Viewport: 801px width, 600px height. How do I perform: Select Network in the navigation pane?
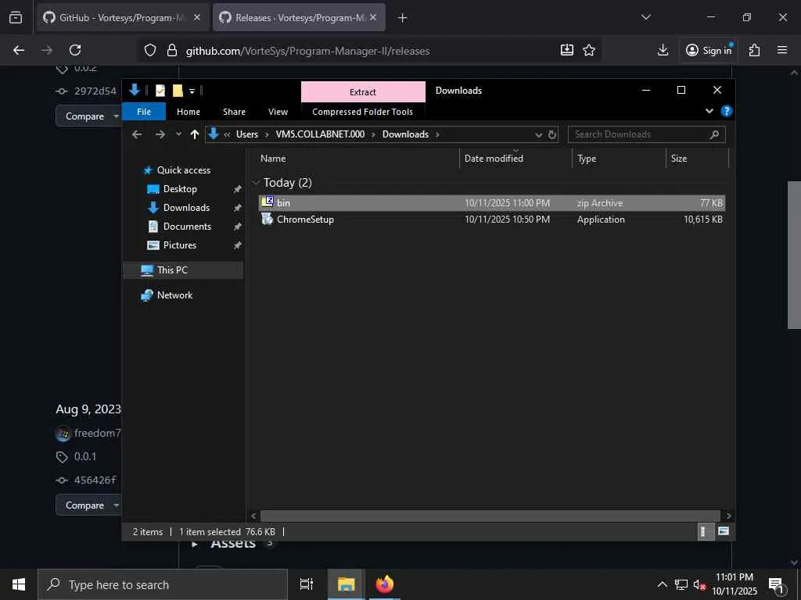174,295
